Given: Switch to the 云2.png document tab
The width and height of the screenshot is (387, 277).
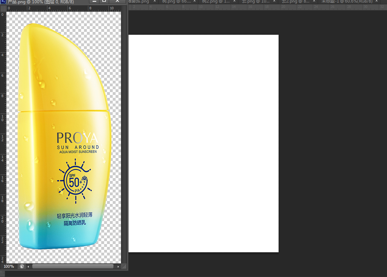Looking at the screenshot, I should tap(295, 1).
